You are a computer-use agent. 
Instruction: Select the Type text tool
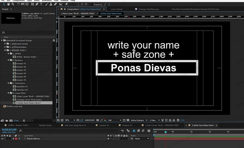pyautogui.click(x=41, y=4)
